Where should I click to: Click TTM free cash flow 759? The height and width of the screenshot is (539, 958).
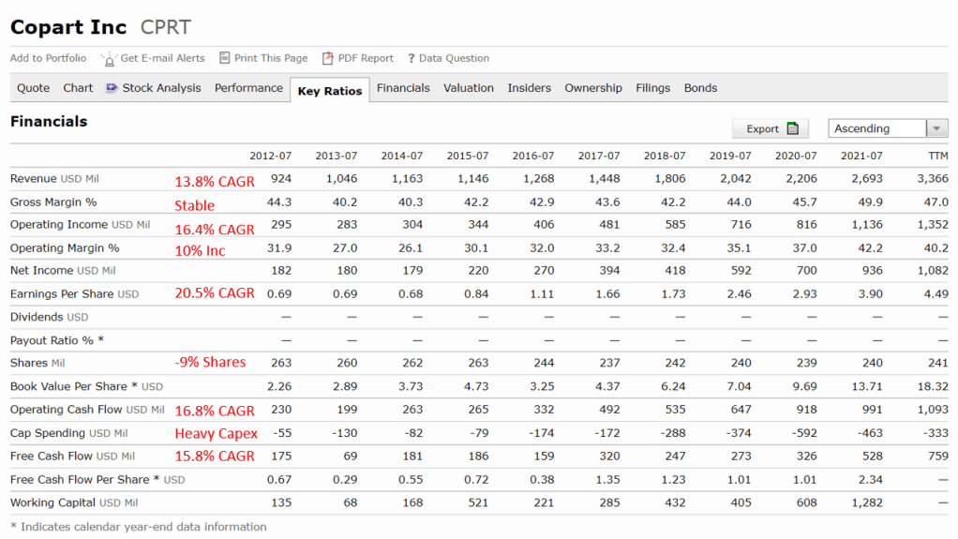click(x=937, y=457)
